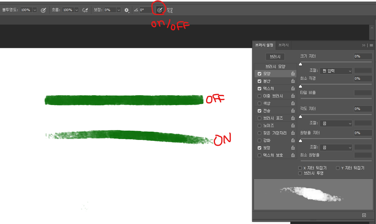Toggle lock icon for 강화 row

tap(293, 141)
